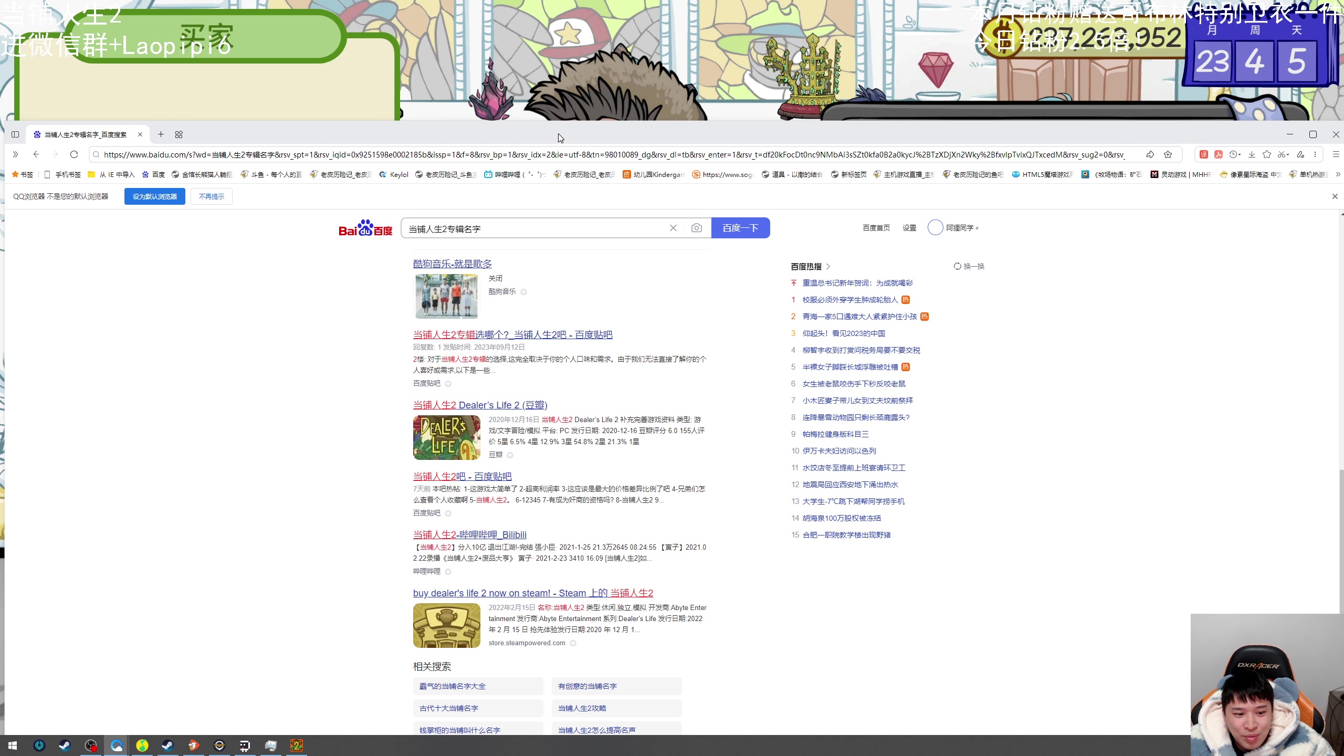Open hot search 仰起头！看见2023的中国
1344x756 pixels.
[844, 333]
